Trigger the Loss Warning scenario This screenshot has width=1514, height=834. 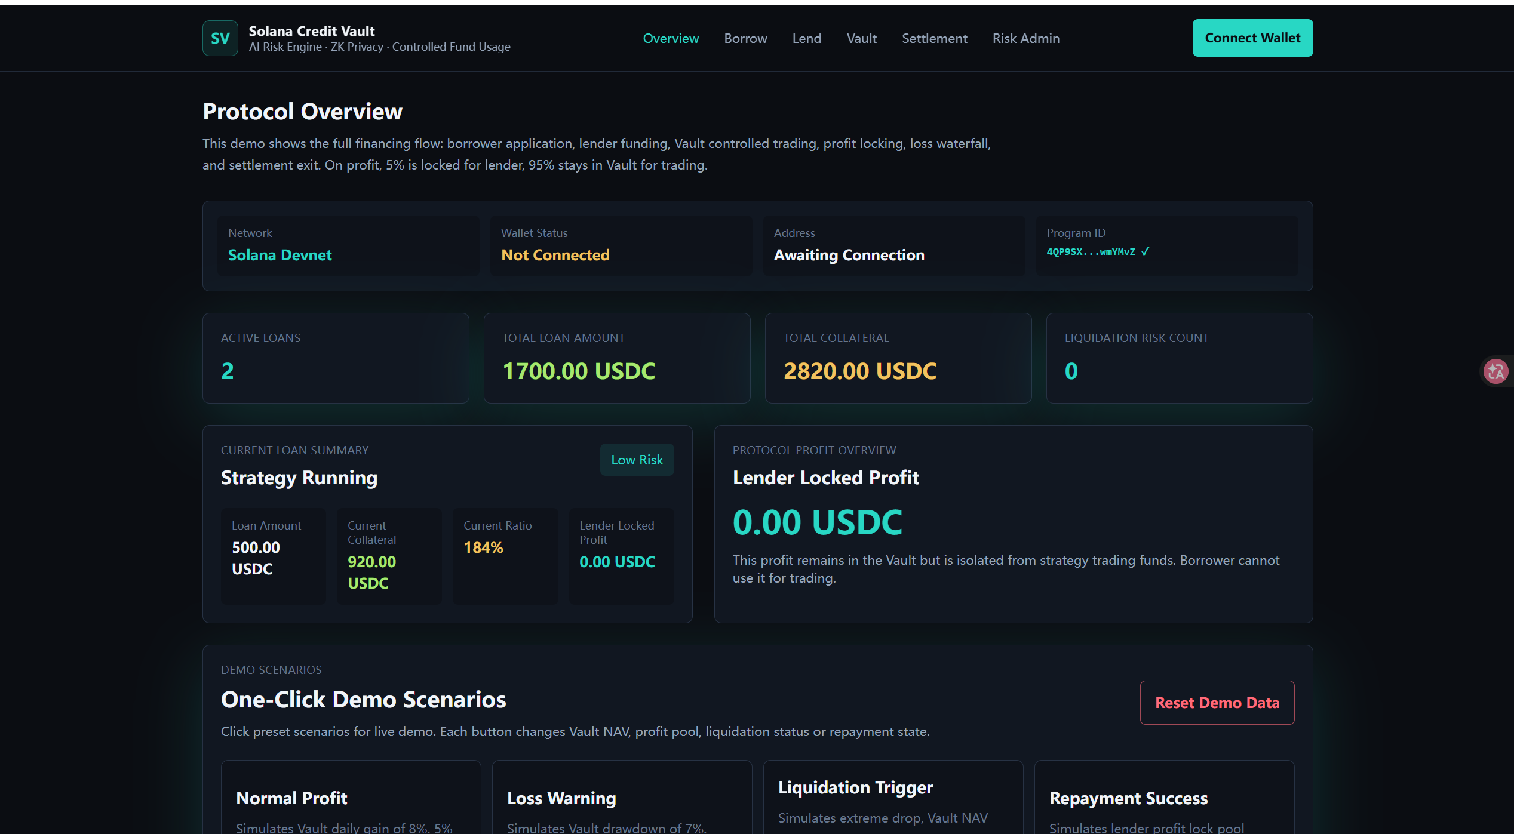622,798
